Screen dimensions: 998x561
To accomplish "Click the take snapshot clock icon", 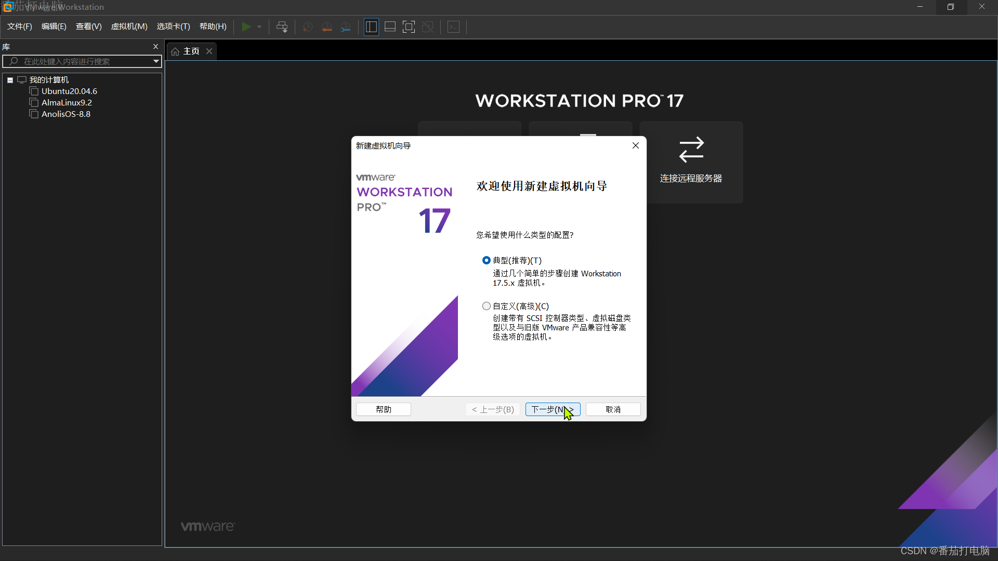I will (308, 27).
